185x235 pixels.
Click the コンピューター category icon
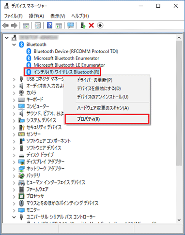[x=21, y=106]
